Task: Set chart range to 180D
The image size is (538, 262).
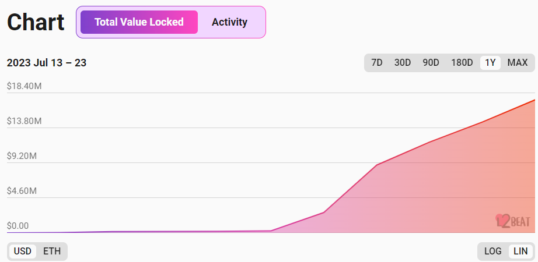Action: tap(462, 63)
